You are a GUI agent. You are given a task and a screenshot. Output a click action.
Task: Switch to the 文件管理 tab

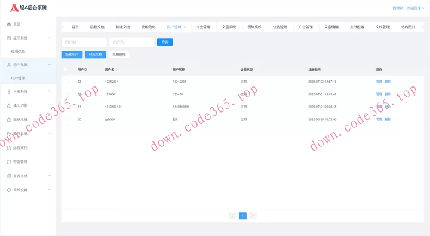pyautogui.click(x=383, y=27)
